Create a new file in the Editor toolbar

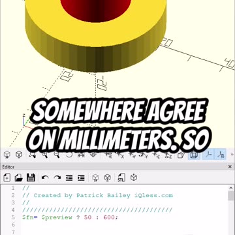coord(7,178)
